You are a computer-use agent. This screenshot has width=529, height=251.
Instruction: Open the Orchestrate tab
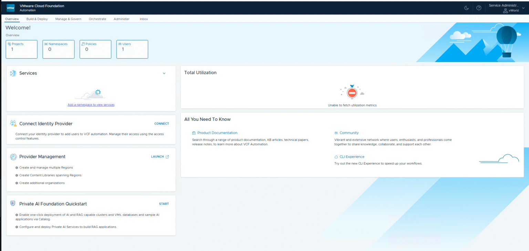pos(97,19)
